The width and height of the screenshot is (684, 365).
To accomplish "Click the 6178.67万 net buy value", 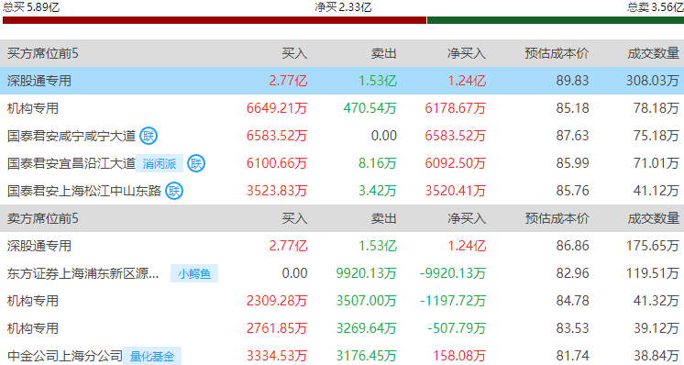I will point(456,108).
